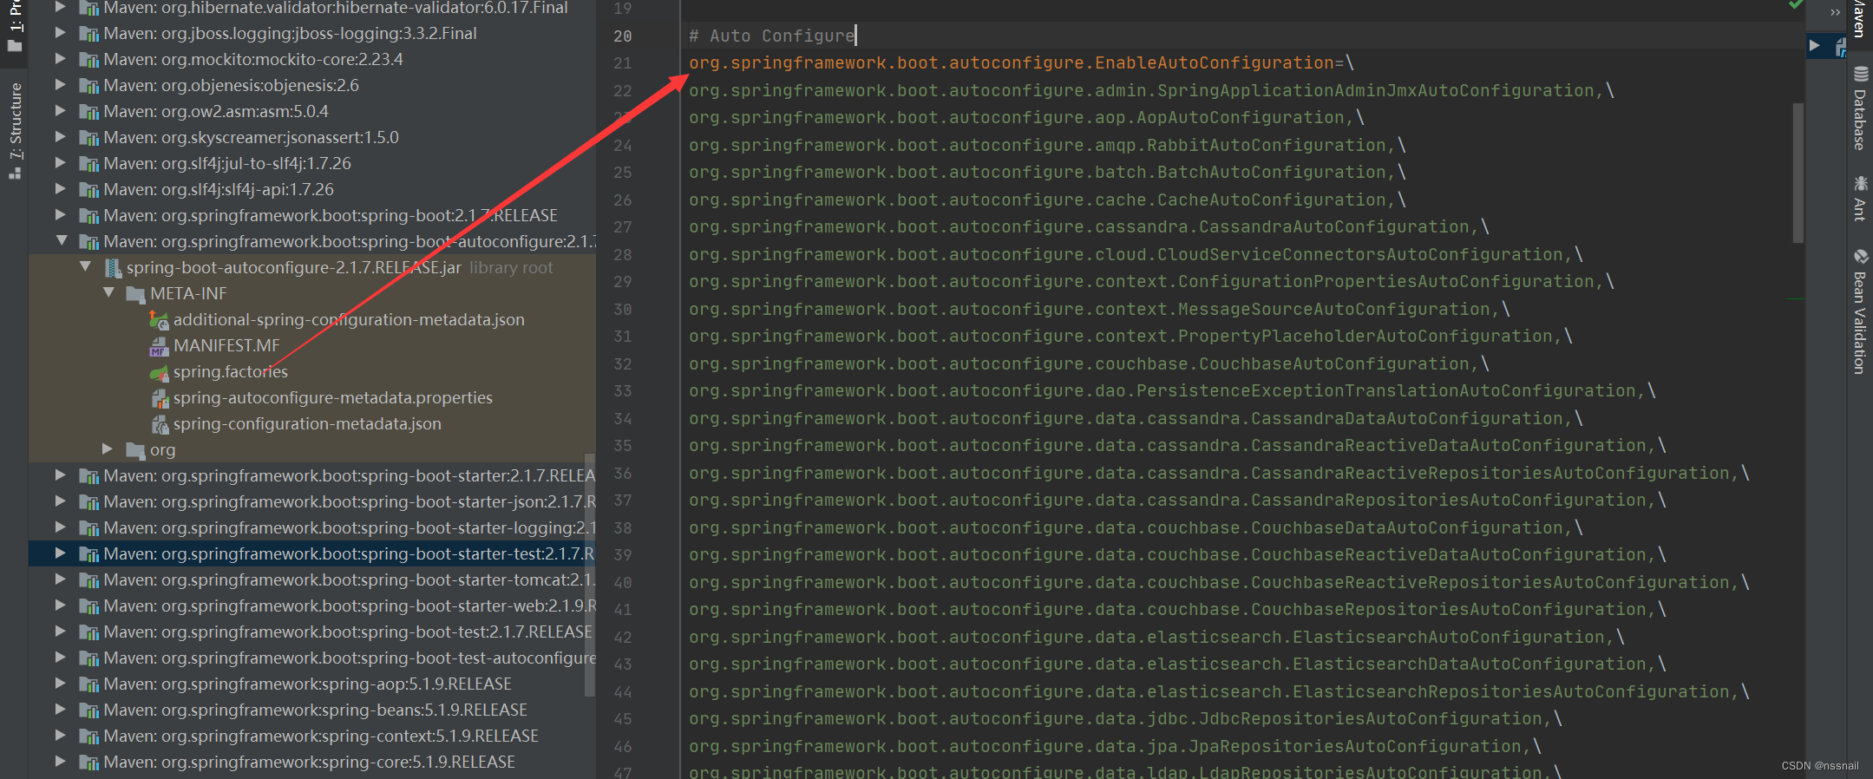Click the EnableAutoConfiguration key on line 21

[1012, 62]
